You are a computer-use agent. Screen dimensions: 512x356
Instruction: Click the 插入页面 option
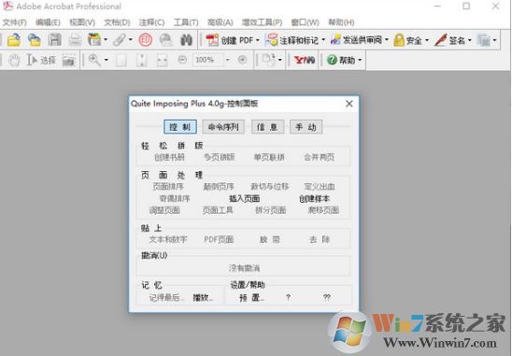244,198
